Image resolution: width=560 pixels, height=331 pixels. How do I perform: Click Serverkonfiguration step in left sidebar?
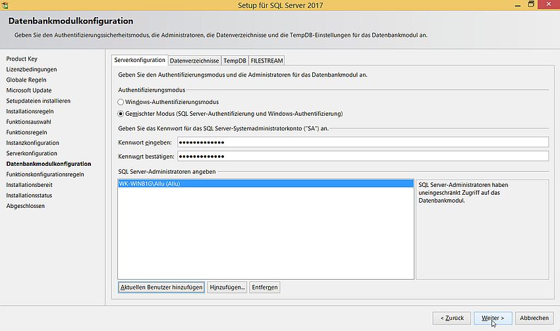(32, 153)
